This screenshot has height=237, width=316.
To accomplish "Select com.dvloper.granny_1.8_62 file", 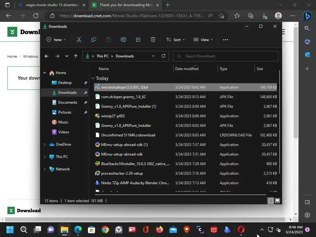I will [x=185, y=97].
